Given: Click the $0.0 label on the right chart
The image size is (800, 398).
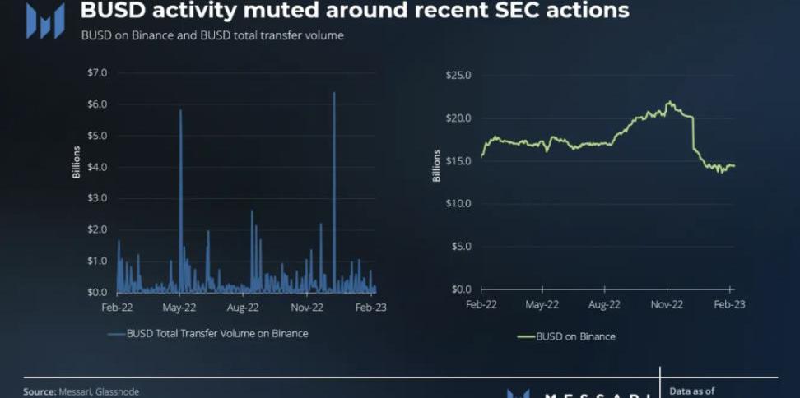Looking at the screenshot, I should (461, 289).
